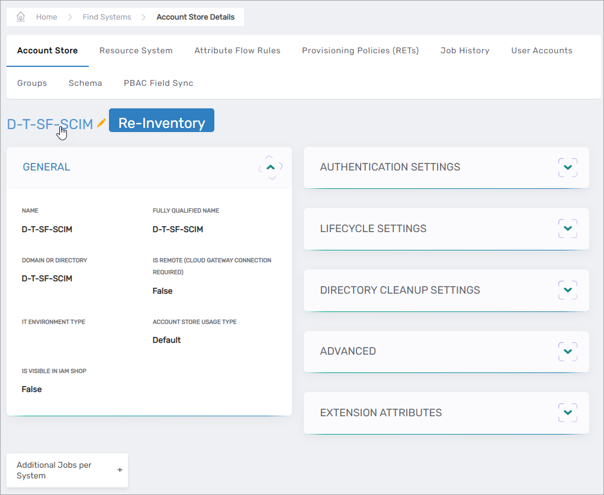View the Job History tab
Image resolution: width=604 pixels, height=495 pixels.
tap(465, 51)
